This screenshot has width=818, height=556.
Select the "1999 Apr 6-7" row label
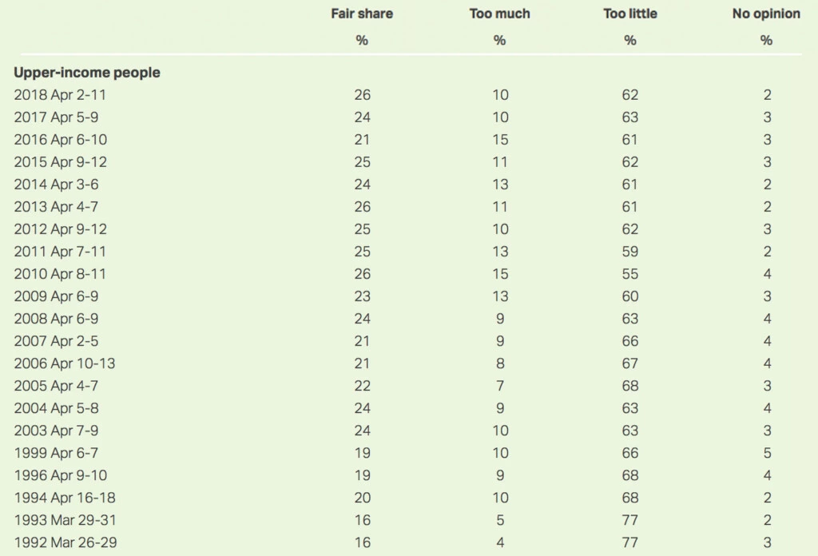[x=57, y=453]
